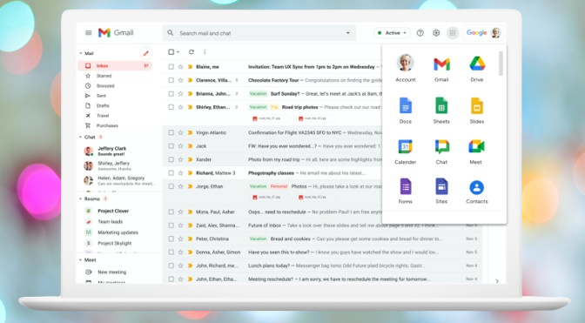Open Gmail in the apps panel

tap(441, 70)
